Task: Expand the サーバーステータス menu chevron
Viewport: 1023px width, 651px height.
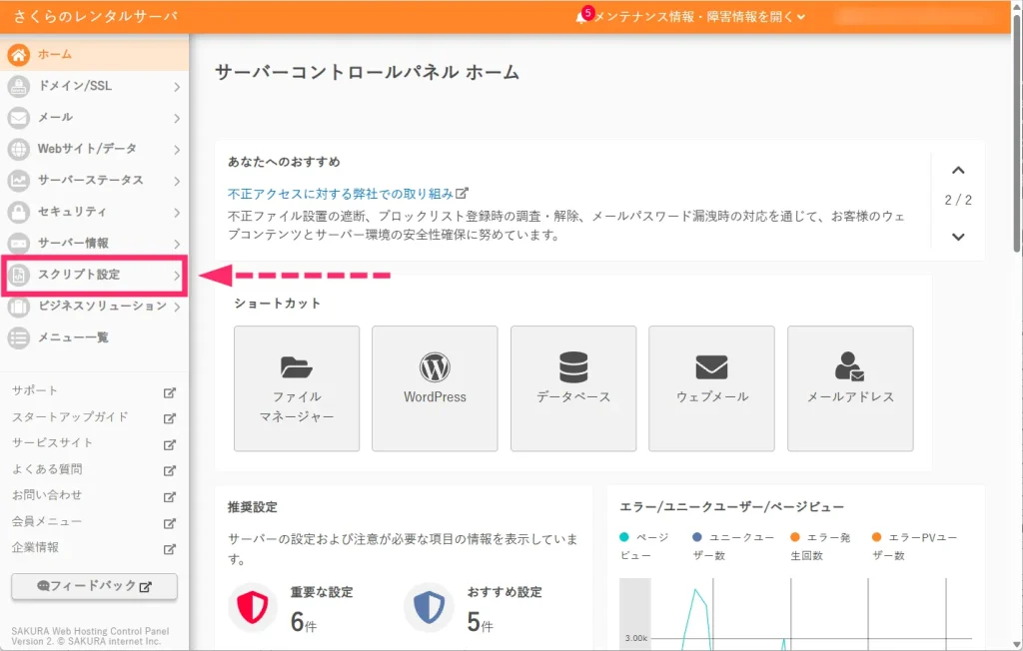Action: [177, 181]
